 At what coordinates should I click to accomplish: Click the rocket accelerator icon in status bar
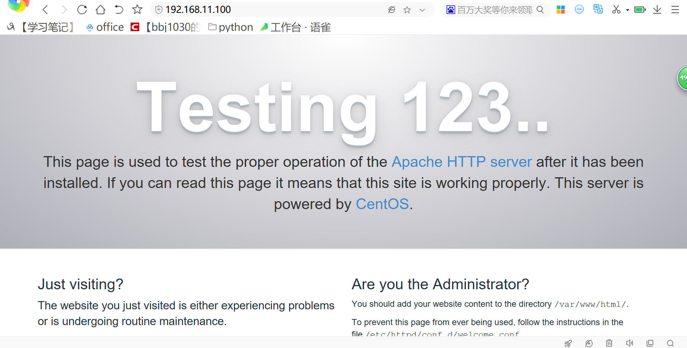pos(568,343)
